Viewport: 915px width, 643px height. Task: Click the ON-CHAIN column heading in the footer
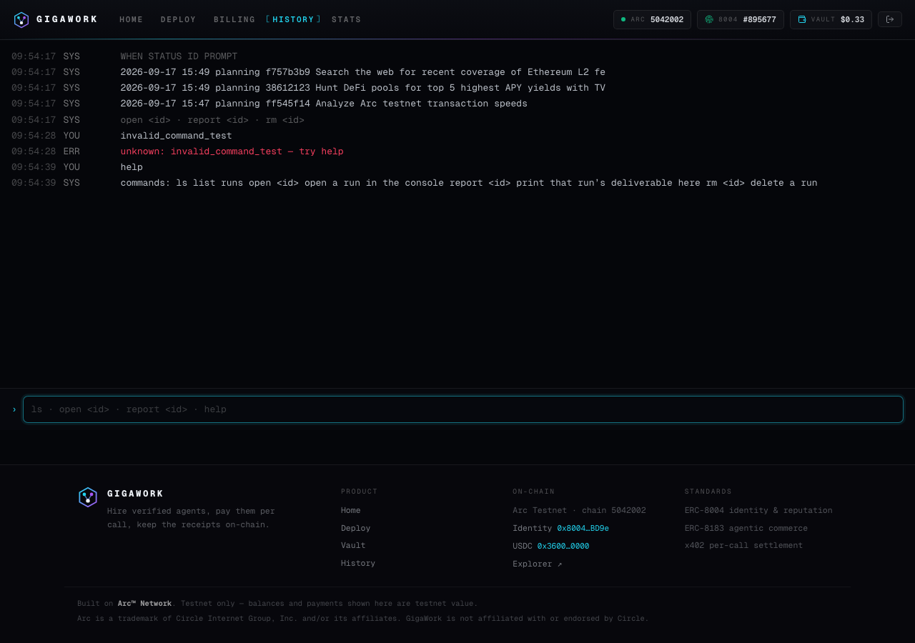click(534, 492)
